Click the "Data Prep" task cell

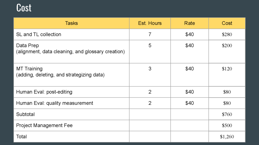(70, 49)
